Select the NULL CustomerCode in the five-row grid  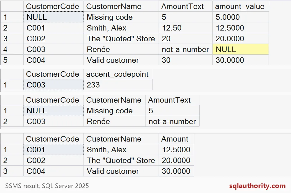point(54,17)
